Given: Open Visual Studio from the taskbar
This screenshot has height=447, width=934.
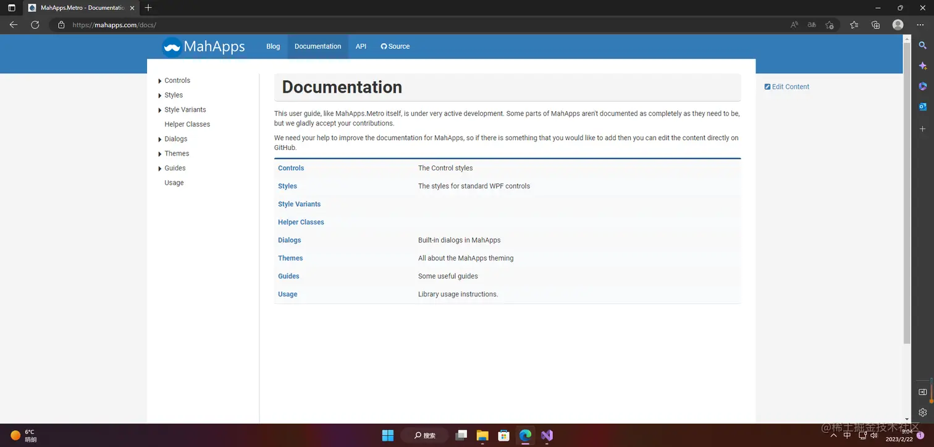Looking at the screenshot, I should click(547, 435).
